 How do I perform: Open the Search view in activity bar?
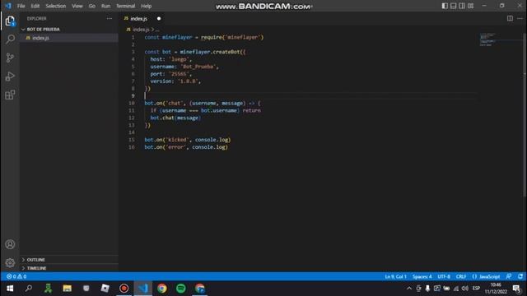[10, 39]
